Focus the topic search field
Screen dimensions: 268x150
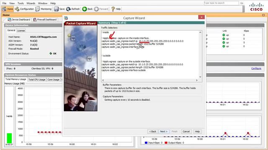[221, 3]
